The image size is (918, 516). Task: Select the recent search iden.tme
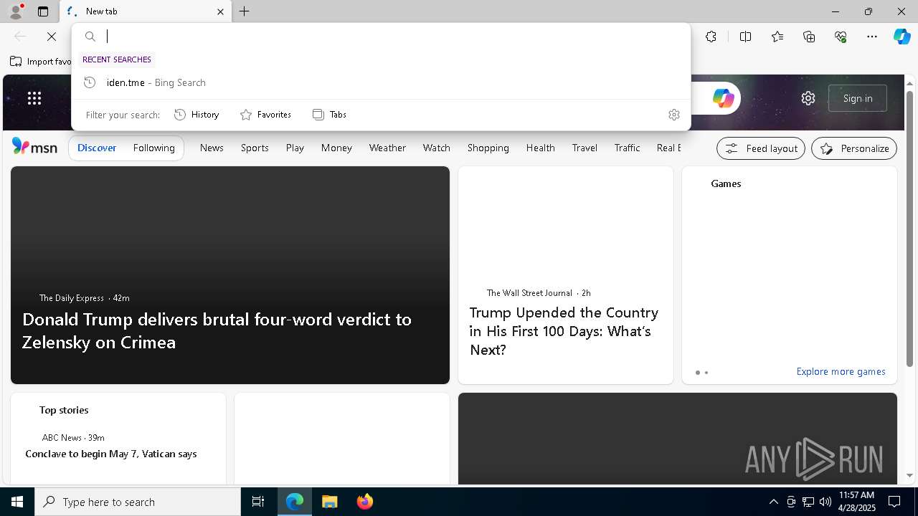381,82
